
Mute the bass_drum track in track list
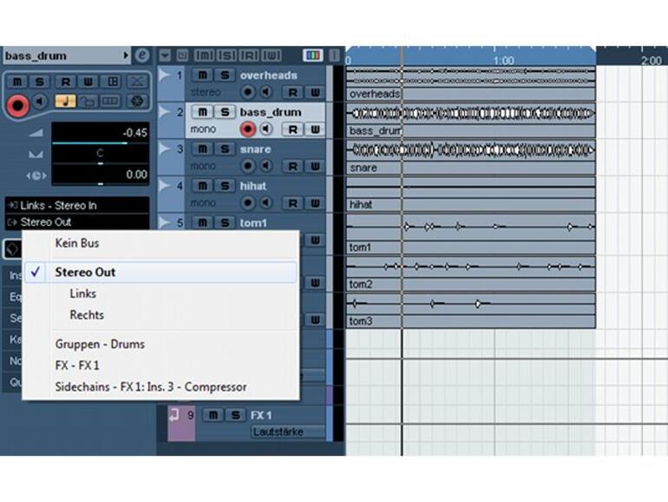(203, 112)
